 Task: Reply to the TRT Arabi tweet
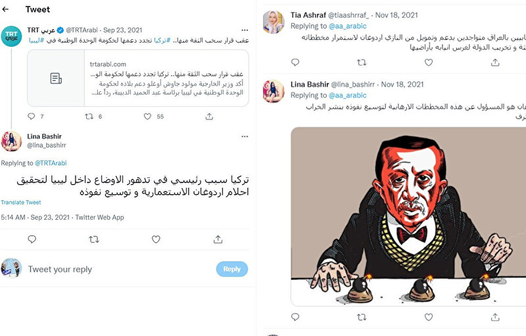tap(32, 116)
